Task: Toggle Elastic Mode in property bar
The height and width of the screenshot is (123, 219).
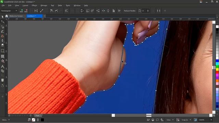Action: [114, 11]
